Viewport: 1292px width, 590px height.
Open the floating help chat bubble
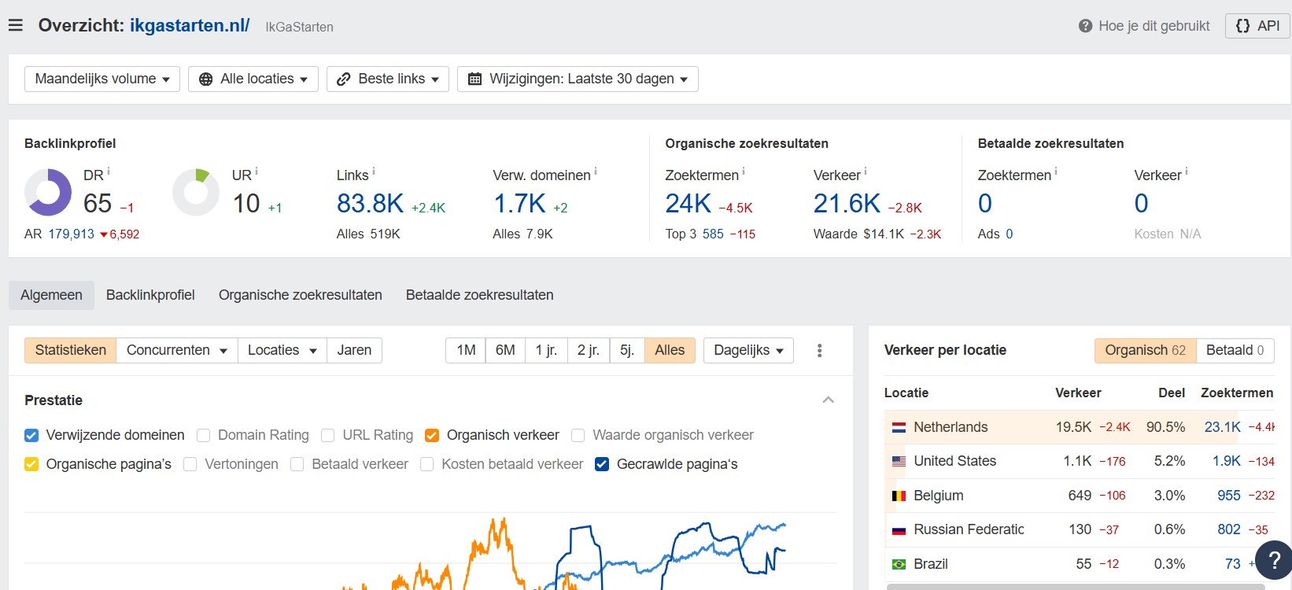click(x=1274, y=560)
